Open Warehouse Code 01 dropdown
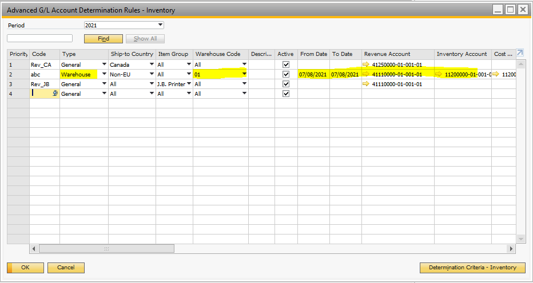The width and height of the screenshot is (533, 283). pos(244,74)
